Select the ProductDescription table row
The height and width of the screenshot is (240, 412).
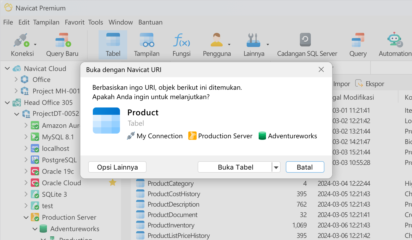tap(271, 204)
